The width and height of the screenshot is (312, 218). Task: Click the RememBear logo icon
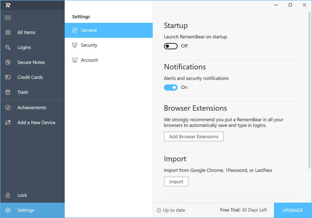click(x=8, y=5)
